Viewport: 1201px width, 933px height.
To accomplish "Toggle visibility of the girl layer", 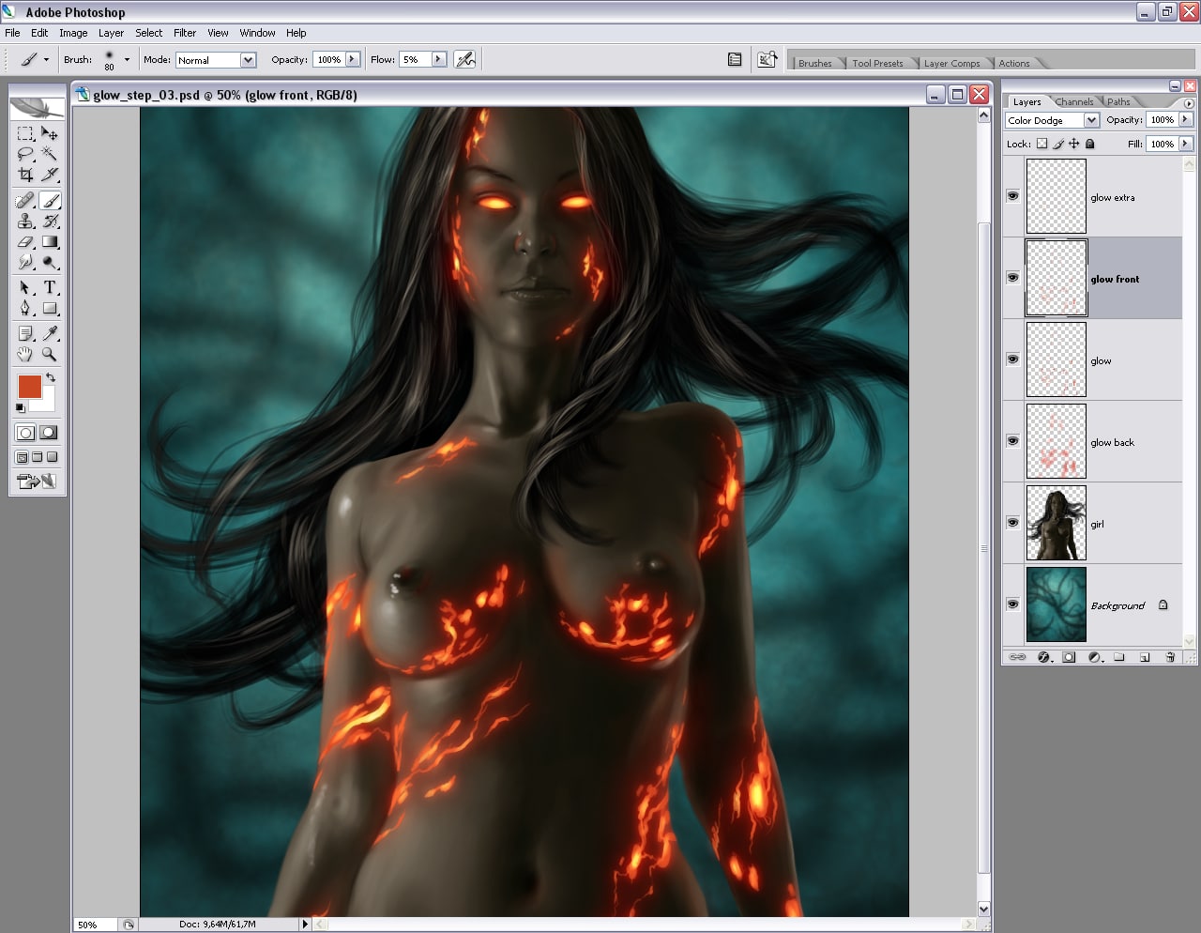I will click(1012, 523).
